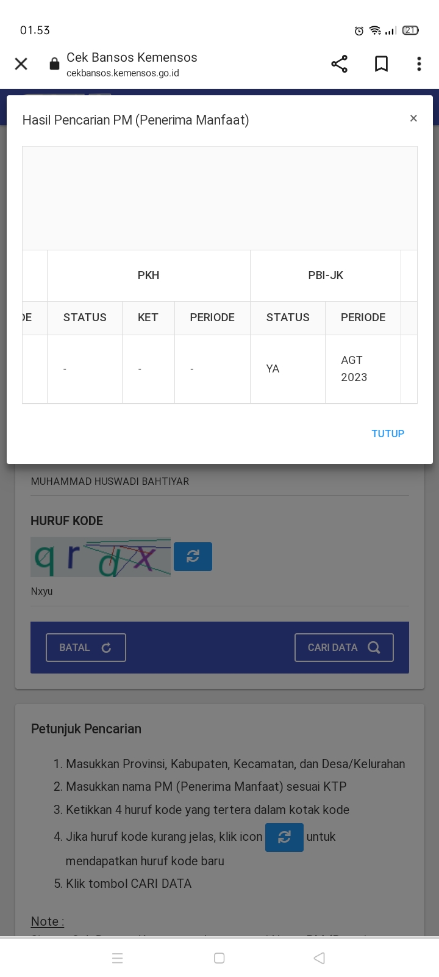Tap the captcha image showing qrdx
Screen dimensions: 439x977
(x=101, y=557)
